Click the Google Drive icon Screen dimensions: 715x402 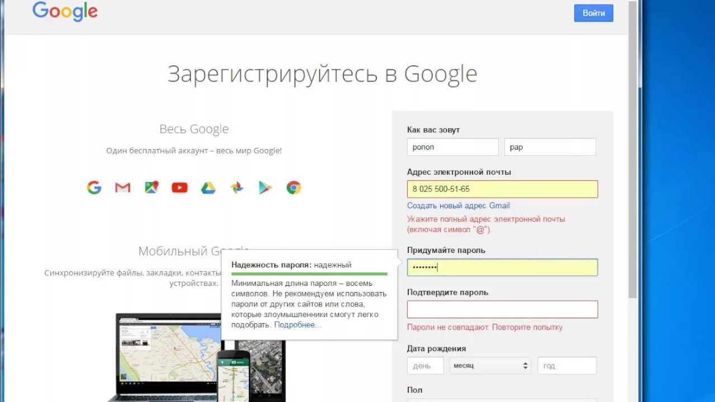(x=208, y=188)
